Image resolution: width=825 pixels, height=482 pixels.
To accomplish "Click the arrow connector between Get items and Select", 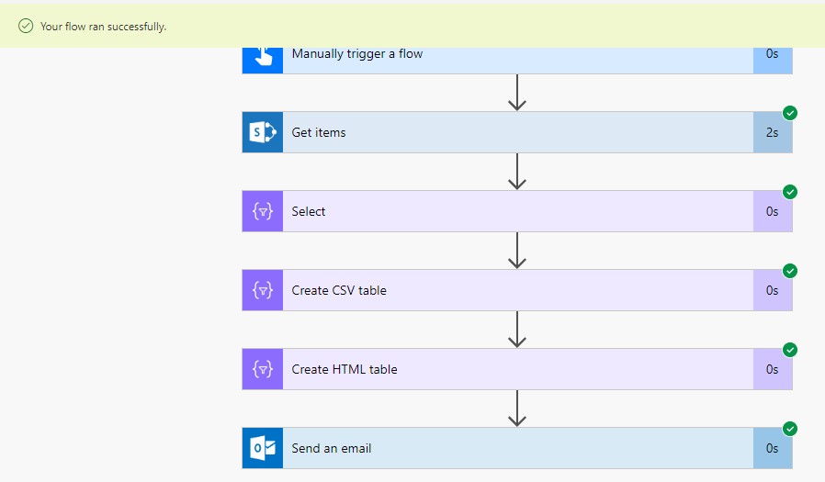I will click(517, 171).
